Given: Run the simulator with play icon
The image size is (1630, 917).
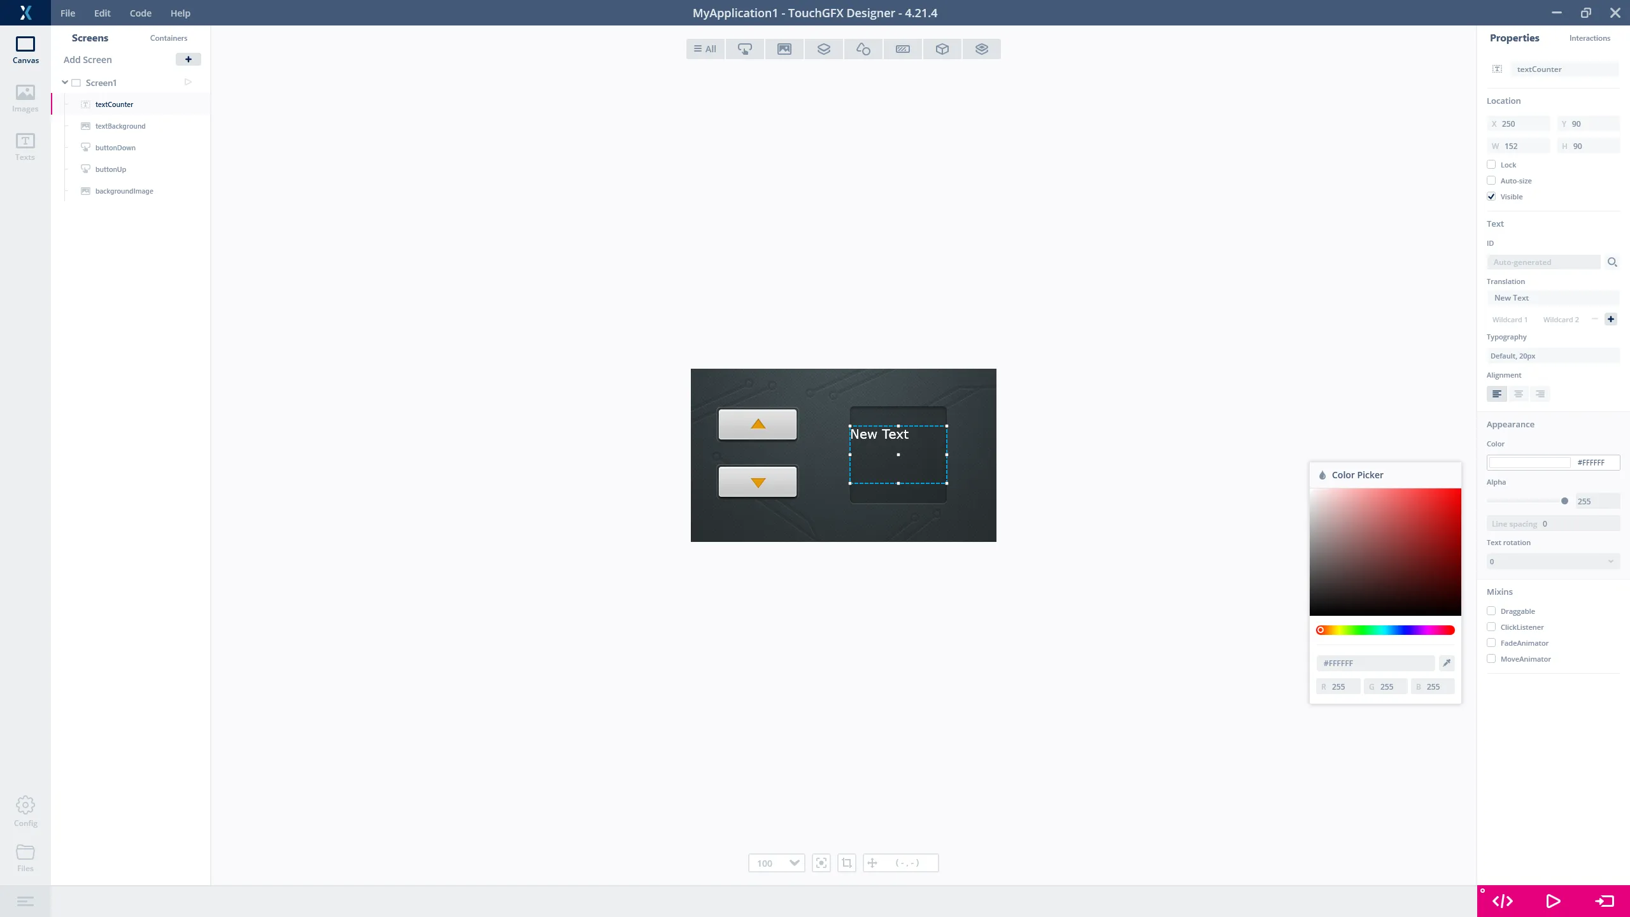Looking at the screenshot, I should click(x=1553, y=901).
